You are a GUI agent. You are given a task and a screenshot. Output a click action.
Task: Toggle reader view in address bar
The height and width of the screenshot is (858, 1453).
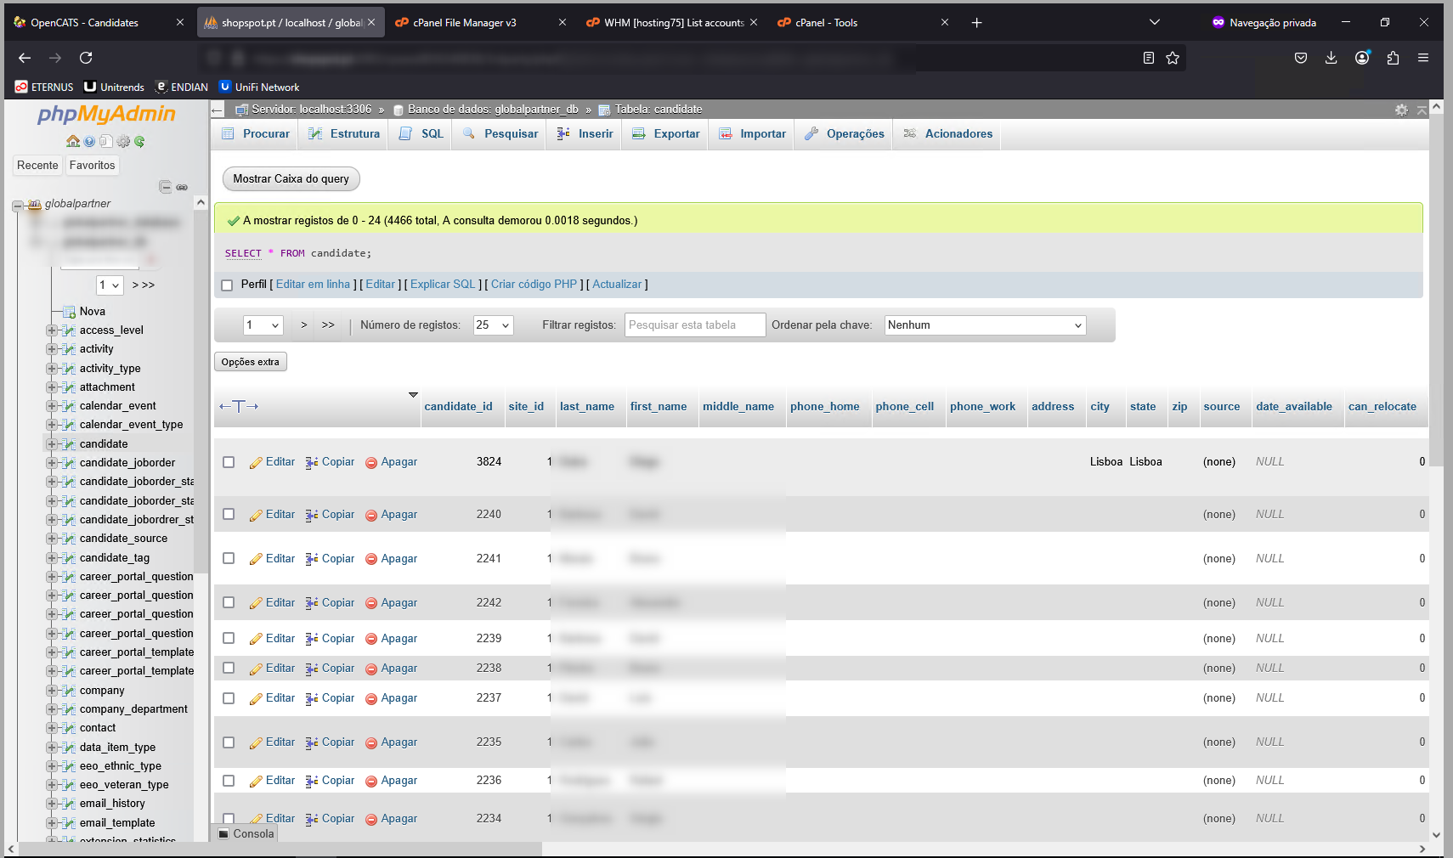(1148, 58)
